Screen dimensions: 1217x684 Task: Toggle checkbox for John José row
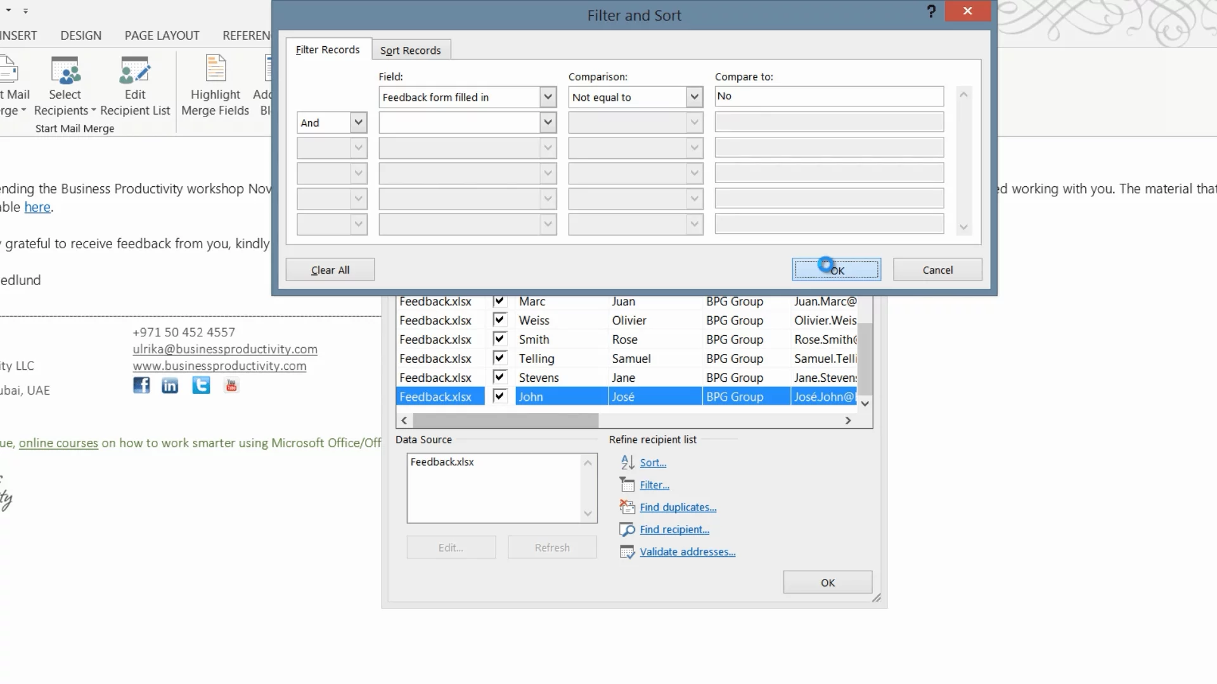[499, 396]
